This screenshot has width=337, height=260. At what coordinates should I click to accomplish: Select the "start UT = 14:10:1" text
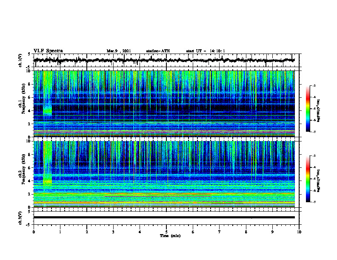point(206,51)
